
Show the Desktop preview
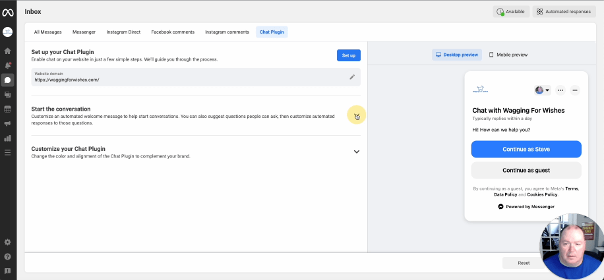[x=457, y=55]
